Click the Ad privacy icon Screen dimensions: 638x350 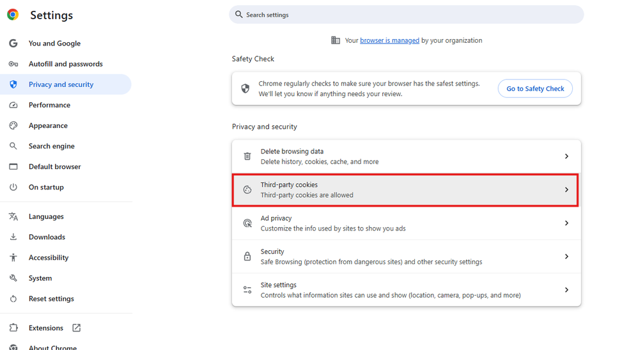pos(247,223)
